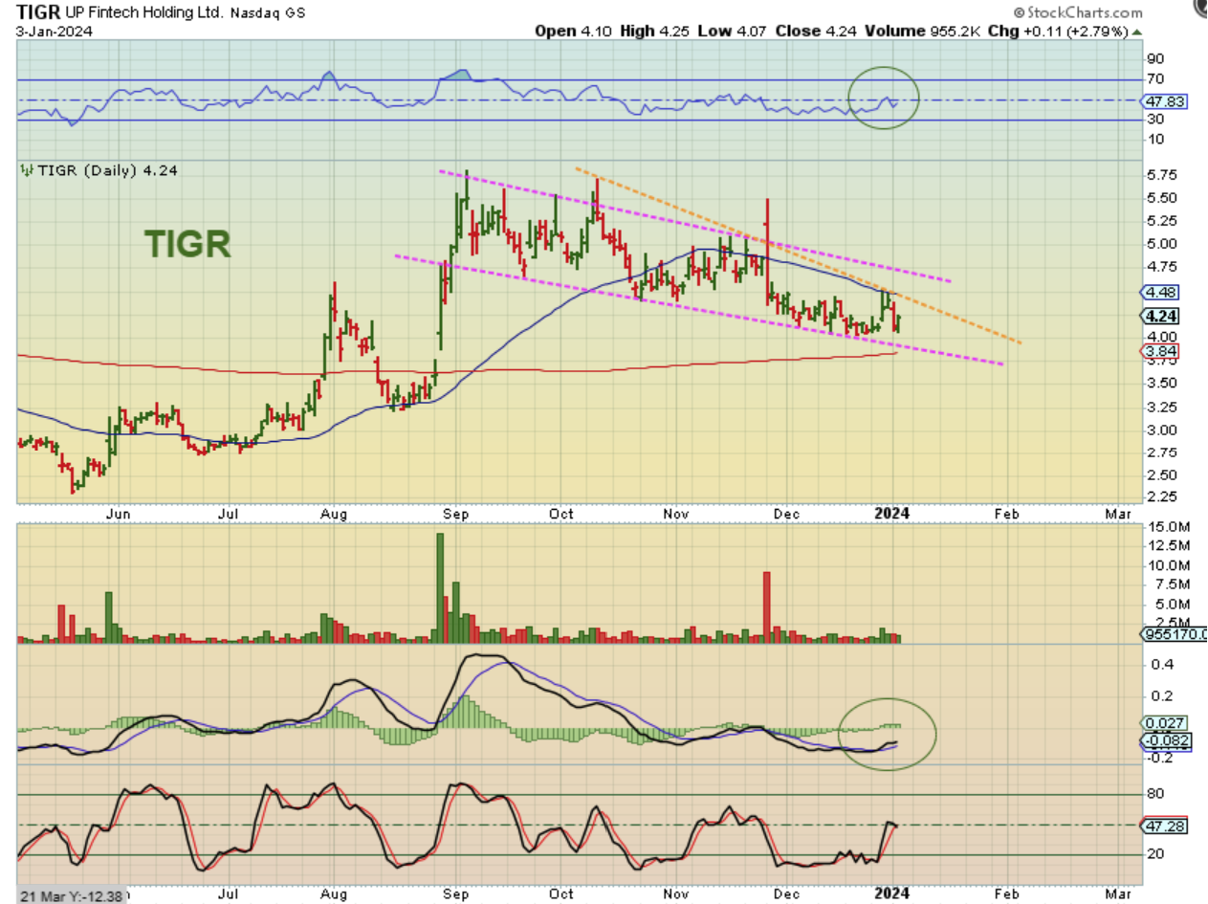Click the tallest green volume bar in late August

click(x=441, y=587)
